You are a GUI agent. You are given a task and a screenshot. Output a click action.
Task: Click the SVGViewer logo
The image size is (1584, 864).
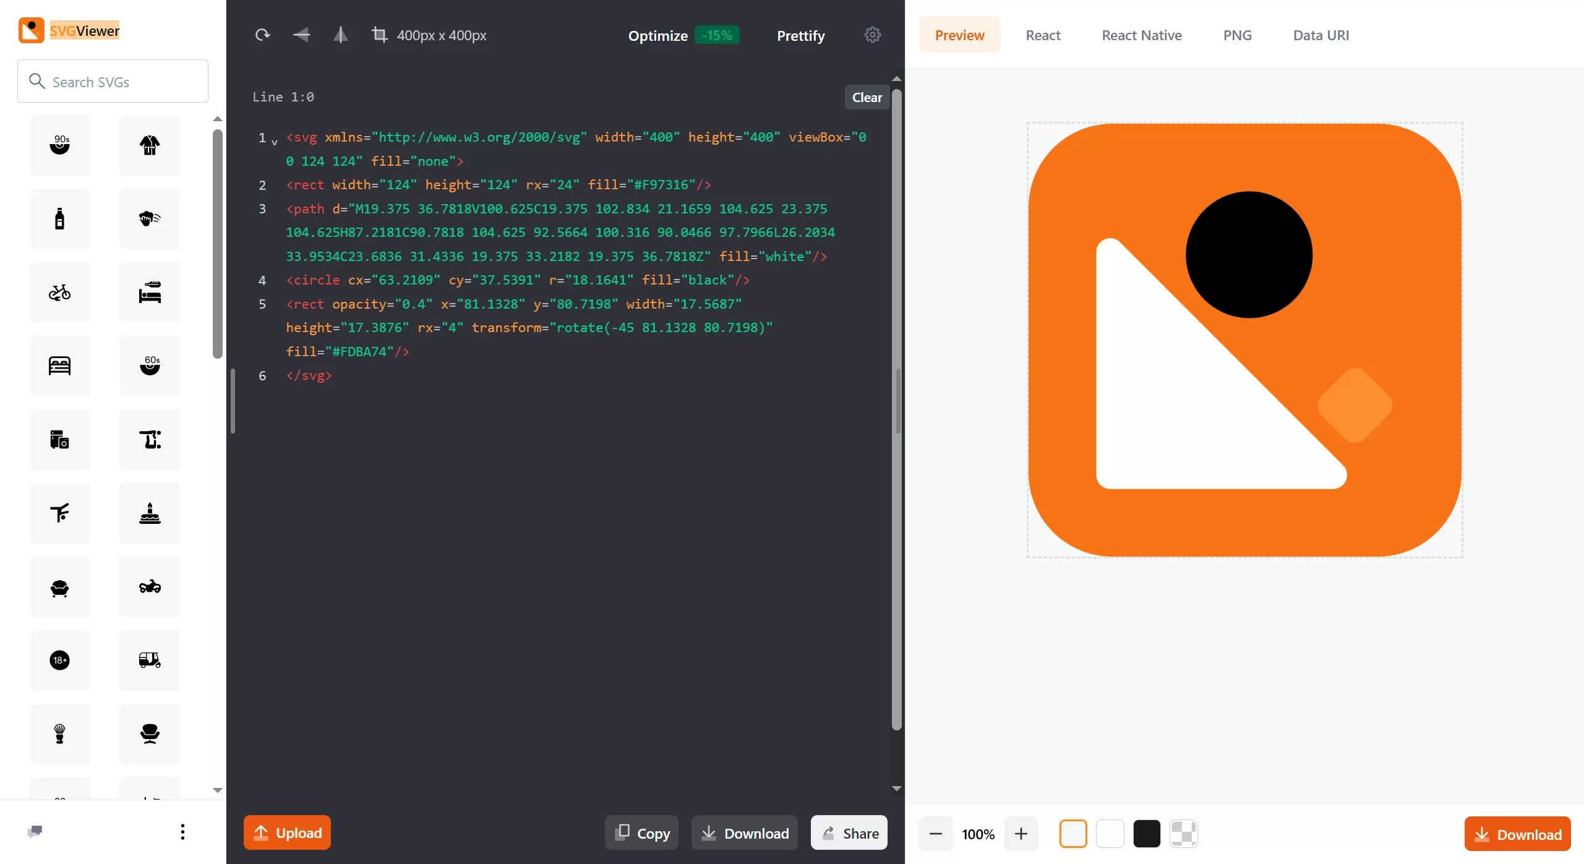[x=69, y=30]
